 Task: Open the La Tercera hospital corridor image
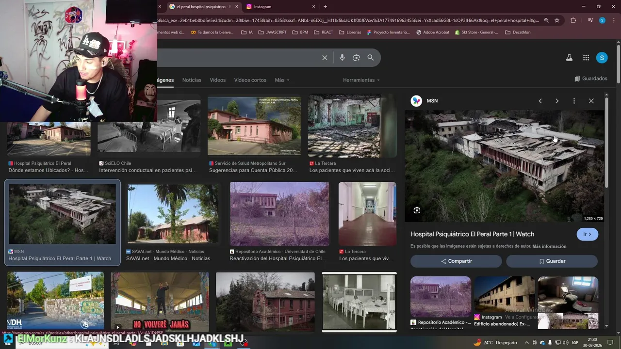tap(367, 214)
